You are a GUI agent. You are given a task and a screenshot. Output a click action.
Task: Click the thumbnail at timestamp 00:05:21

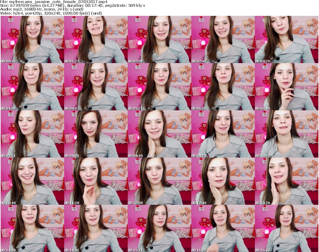pyautogui.click(x=159, y=87)
